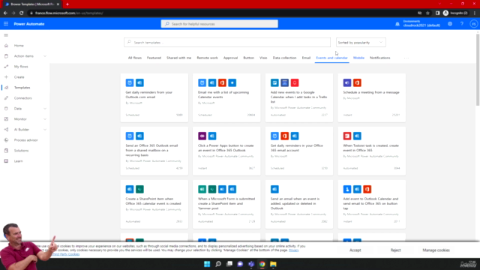Open the taskbar search icon
The width and height of the screenshot is (480, 270).
pyautogui.click(x=218, y=264)
